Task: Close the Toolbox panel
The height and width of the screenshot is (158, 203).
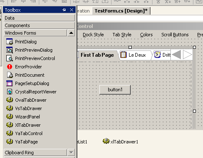Action: [x=71, y=10]
